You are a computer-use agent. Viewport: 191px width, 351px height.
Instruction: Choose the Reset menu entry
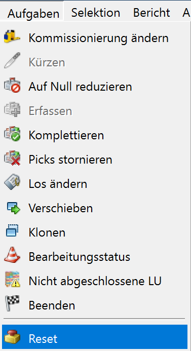95,338
